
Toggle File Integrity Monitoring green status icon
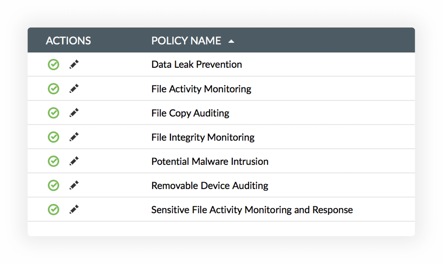click(54, 137)
